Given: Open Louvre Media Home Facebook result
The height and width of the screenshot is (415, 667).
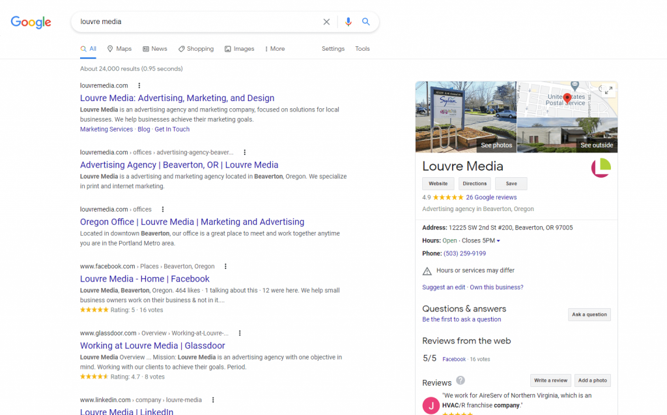Looking at the screenshot, I should pos(145,279).
